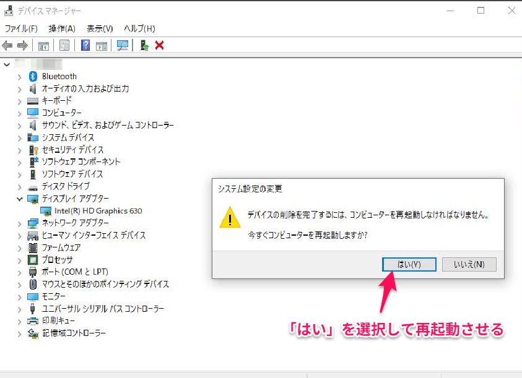Click the Update driver toolbar icon
522x378 pixels.
tap(144, 45)
